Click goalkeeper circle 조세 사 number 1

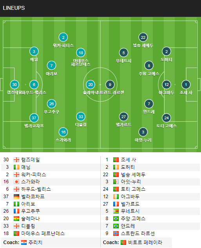coord(186,85)
